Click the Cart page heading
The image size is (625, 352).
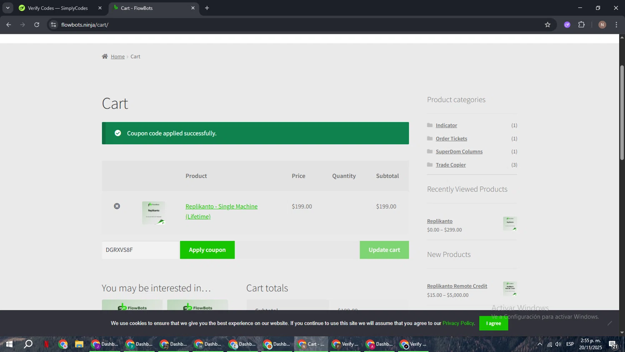[x=115, y=103]
